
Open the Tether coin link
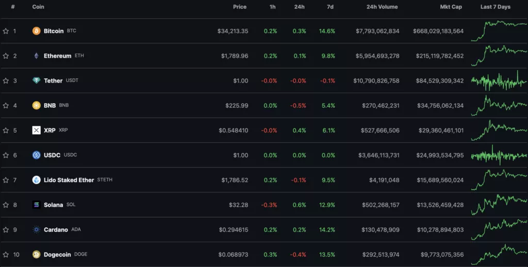tap(53, 81)
